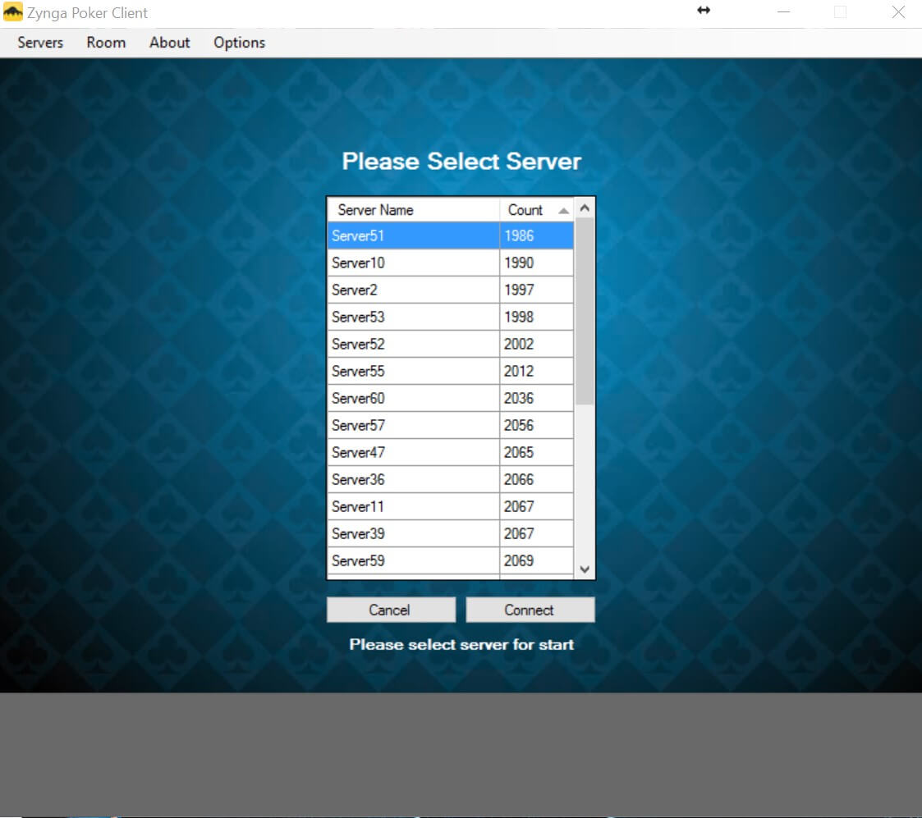The height and width of the screenshot is (818, 922).
Task: Click count value 2065
Action: click(519, 452)
